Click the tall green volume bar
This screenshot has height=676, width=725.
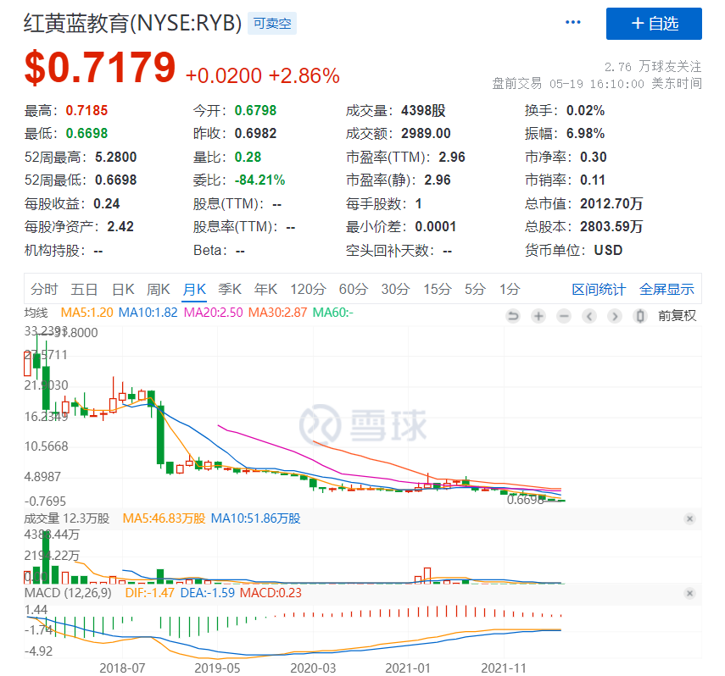pos(46,557)
